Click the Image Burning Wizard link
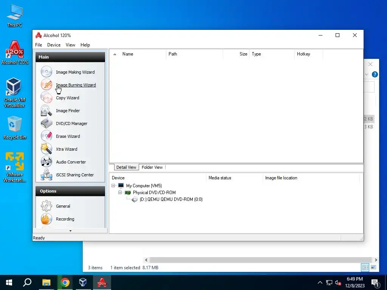Screen dimensions: 387x290 click(76, 85)
